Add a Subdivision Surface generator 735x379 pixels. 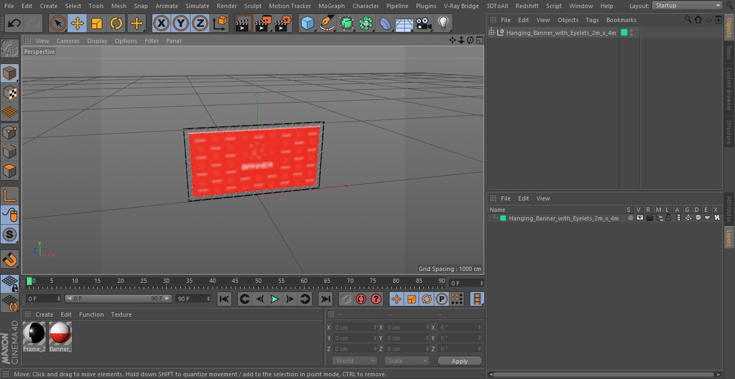click(347, 24)
